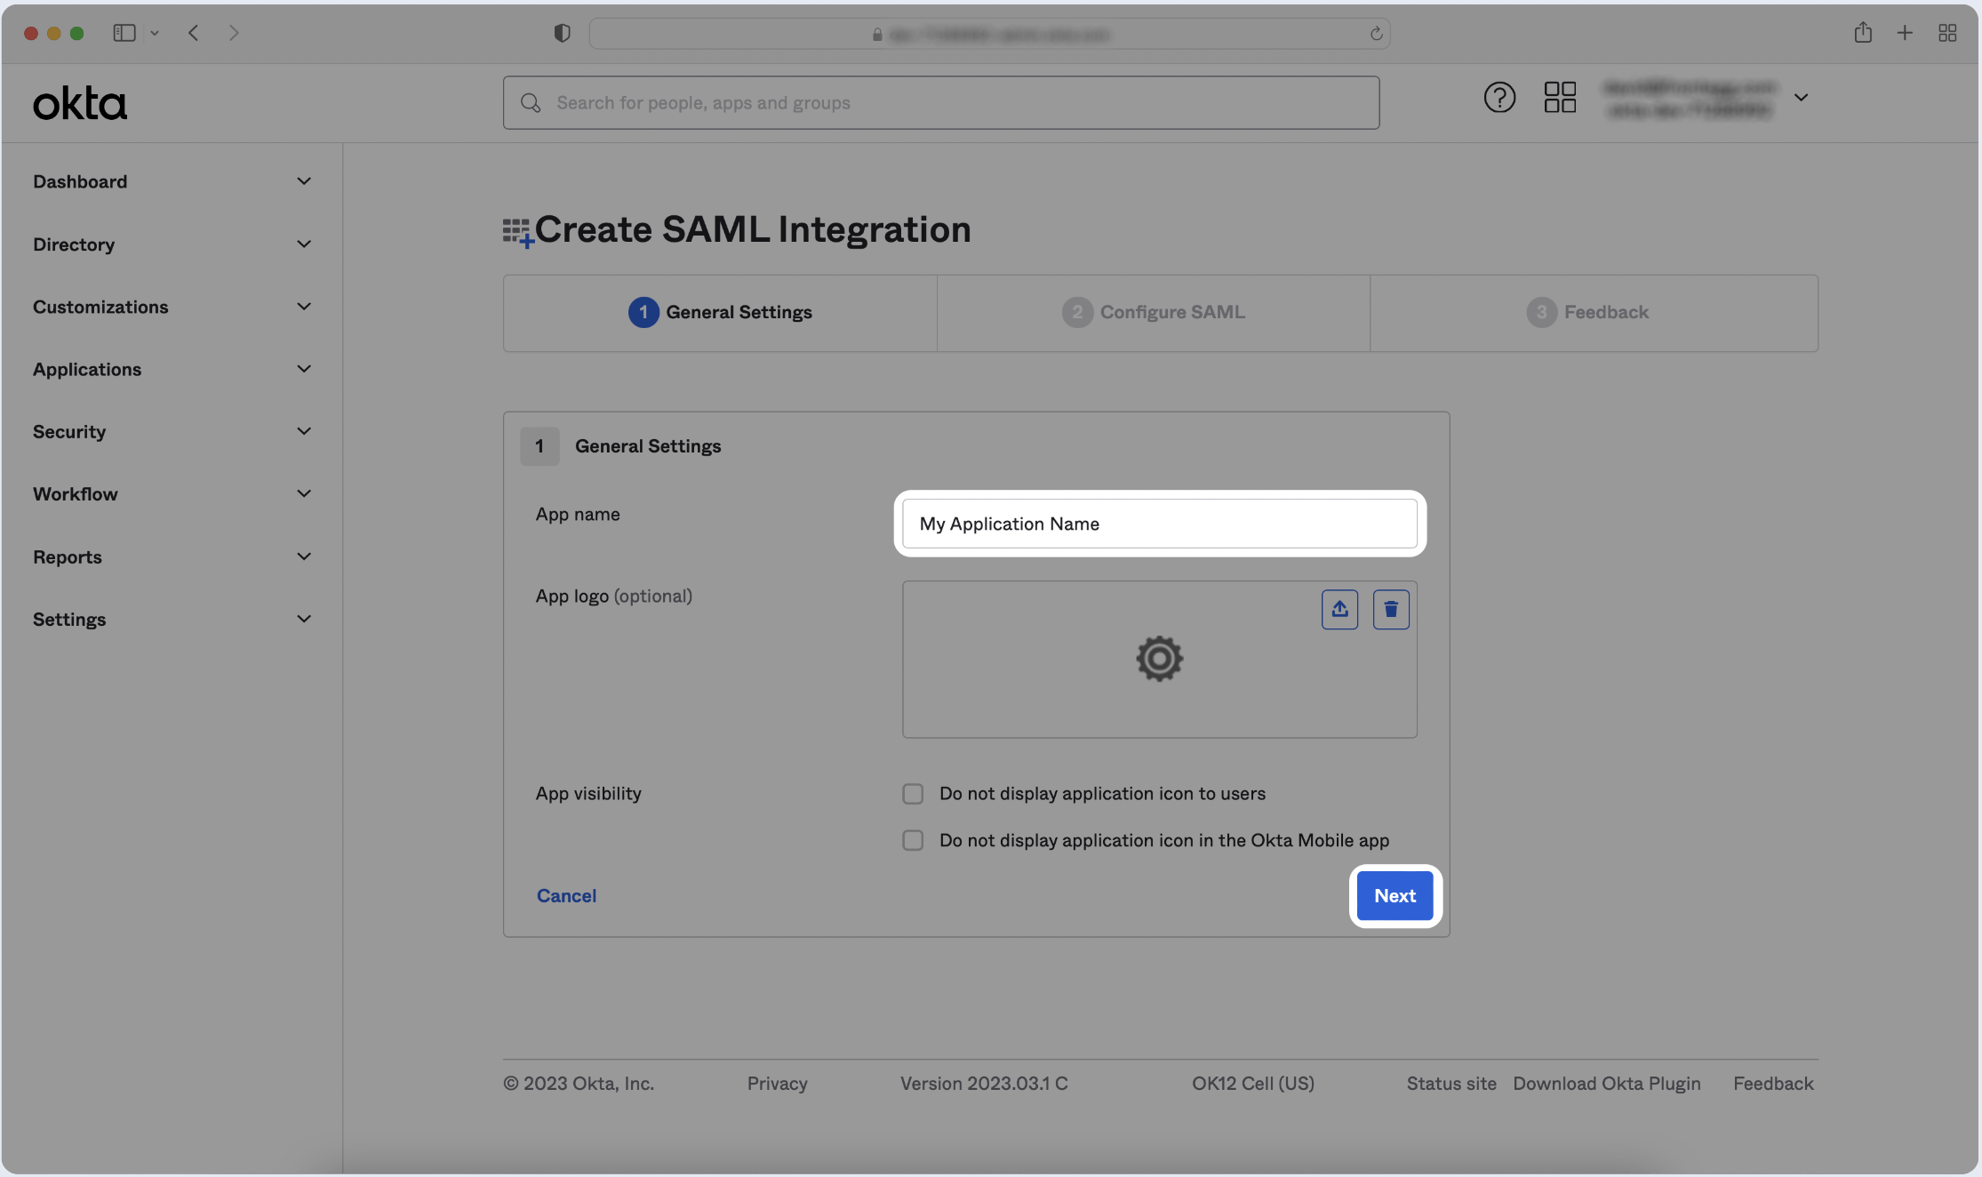Select the General Settings step tab
The image size is (1982, 1177).
point(720,313)
